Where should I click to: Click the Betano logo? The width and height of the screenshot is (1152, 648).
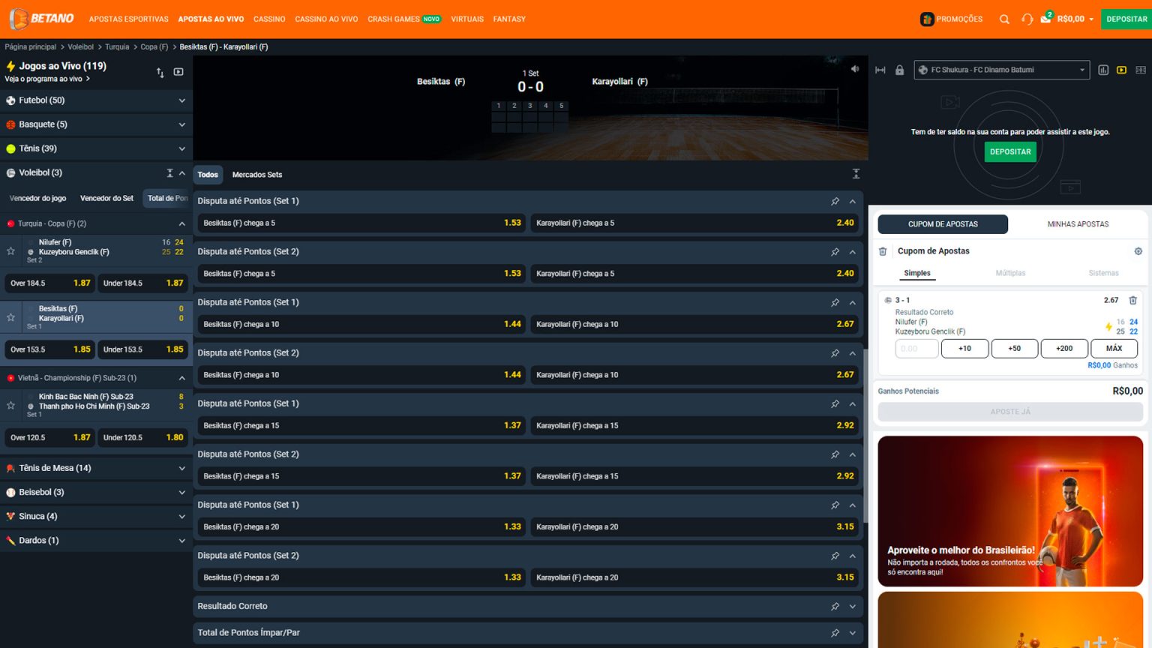[42, 18]
